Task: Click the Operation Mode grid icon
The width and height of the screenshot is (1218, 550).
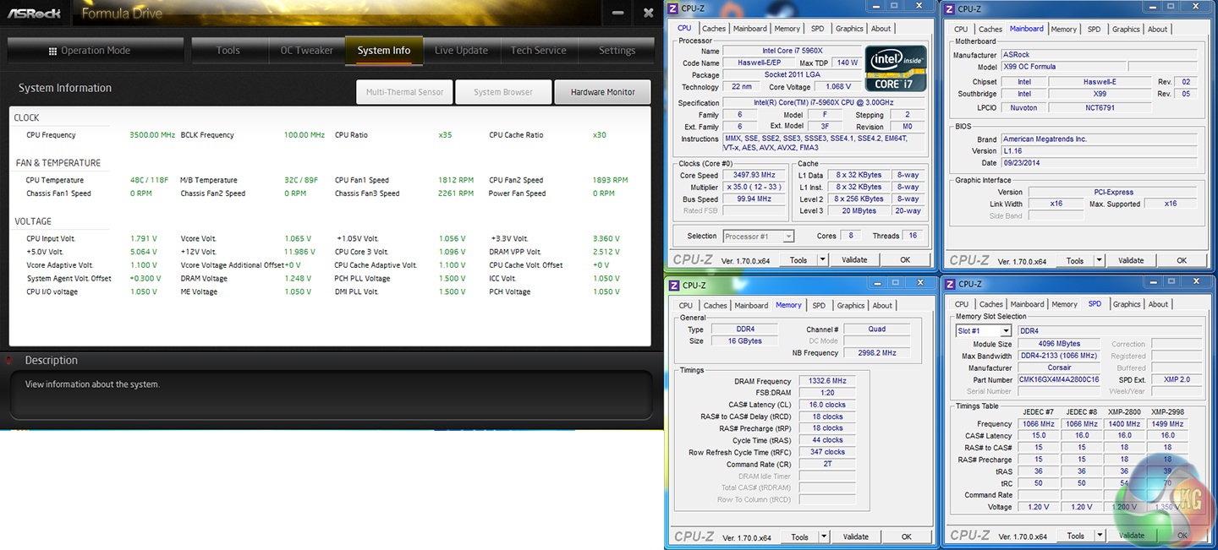Action: coord(52,51)
